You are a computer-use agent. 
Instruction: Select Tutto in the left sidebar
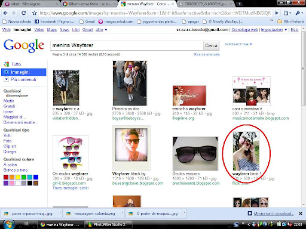[16, 64]
